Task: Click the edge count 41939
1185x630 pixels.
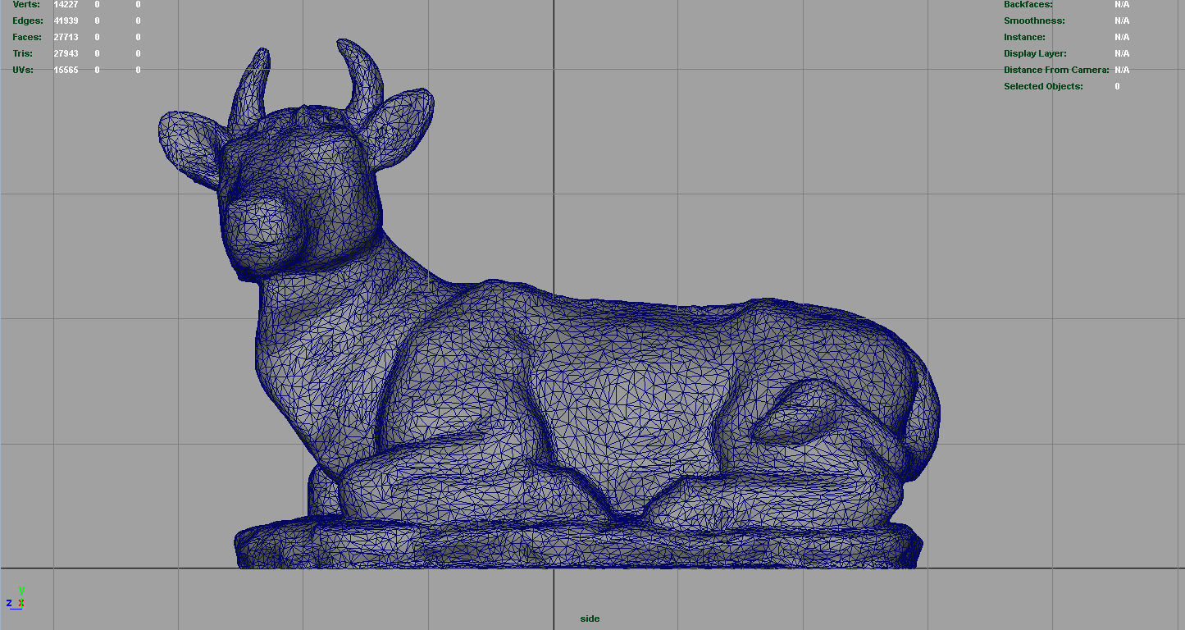Action: tap(66, 21)
